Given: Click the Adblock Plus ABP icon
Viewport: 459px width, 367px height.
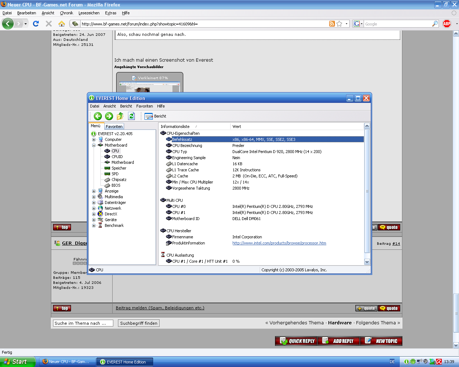Looking at the screenshot, I should [x=447, y=24].
